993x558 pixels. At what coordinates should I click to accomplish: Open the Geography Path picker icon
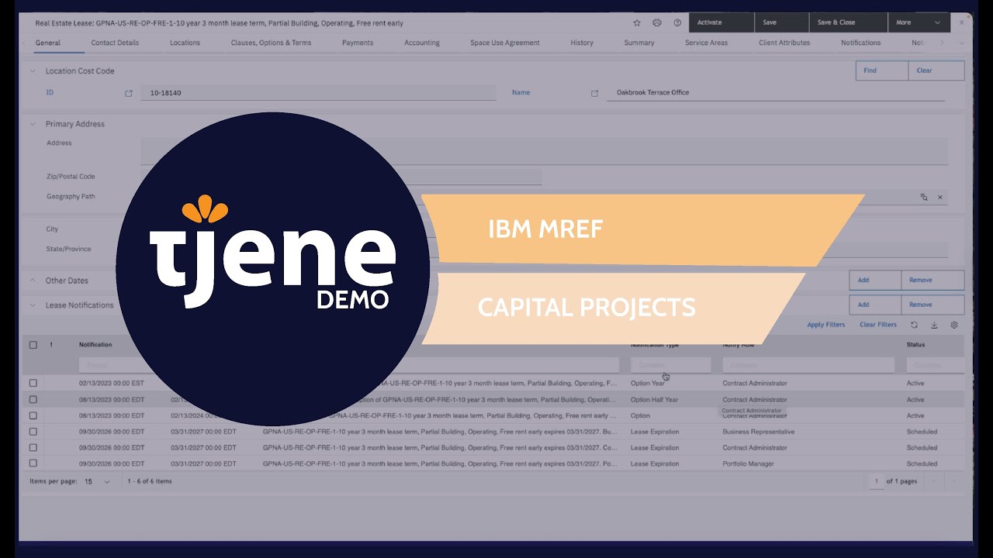point(924,198)
